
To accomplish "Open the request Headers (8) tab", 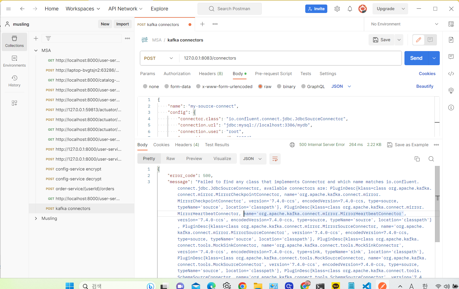I will pos(211,74).
